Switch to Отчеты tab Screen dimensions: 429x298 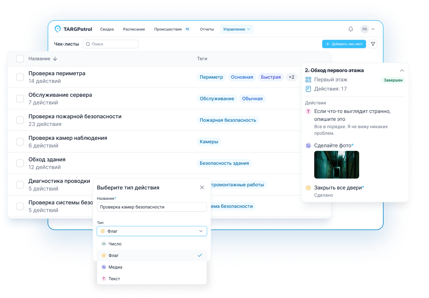[207, 29]
